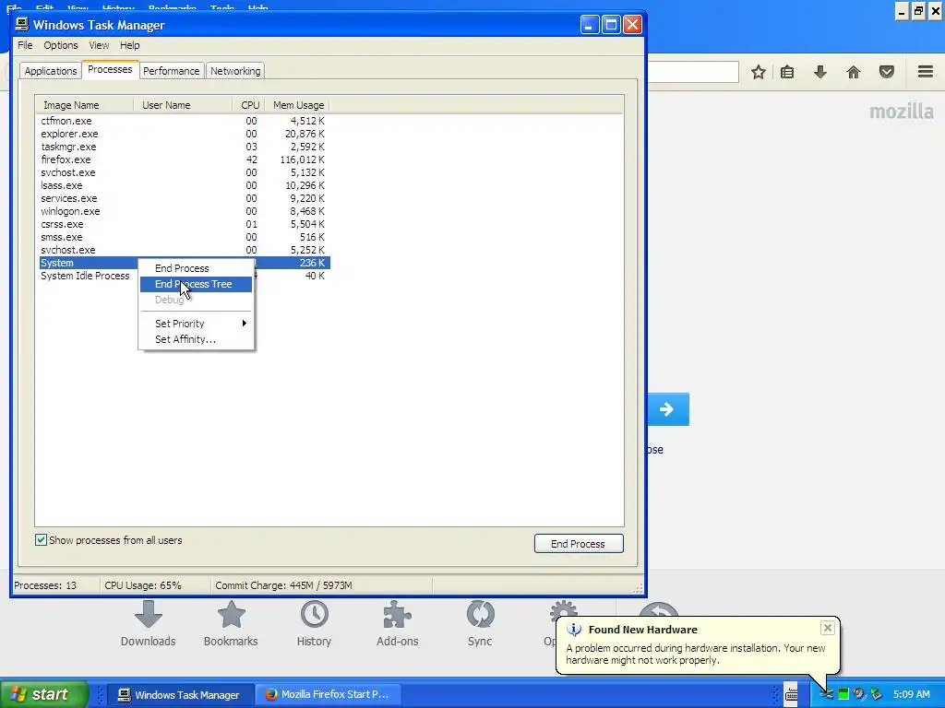Click Commit Charge status bar entry
Viewport: 945px width, 708px height.
284,585
